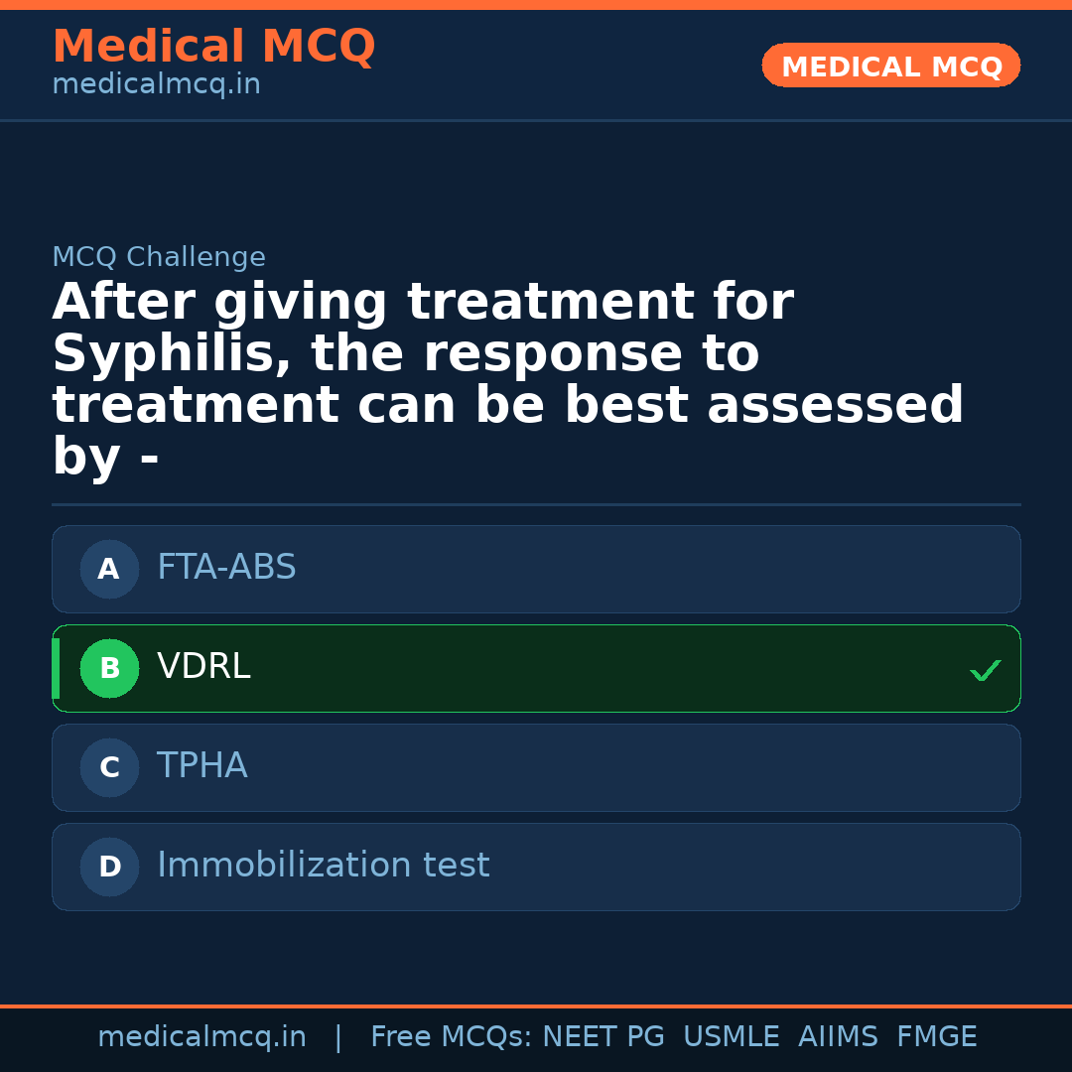
Task: Click the syphilis question text
Action: pyautogui.click(x=506, y=379)
